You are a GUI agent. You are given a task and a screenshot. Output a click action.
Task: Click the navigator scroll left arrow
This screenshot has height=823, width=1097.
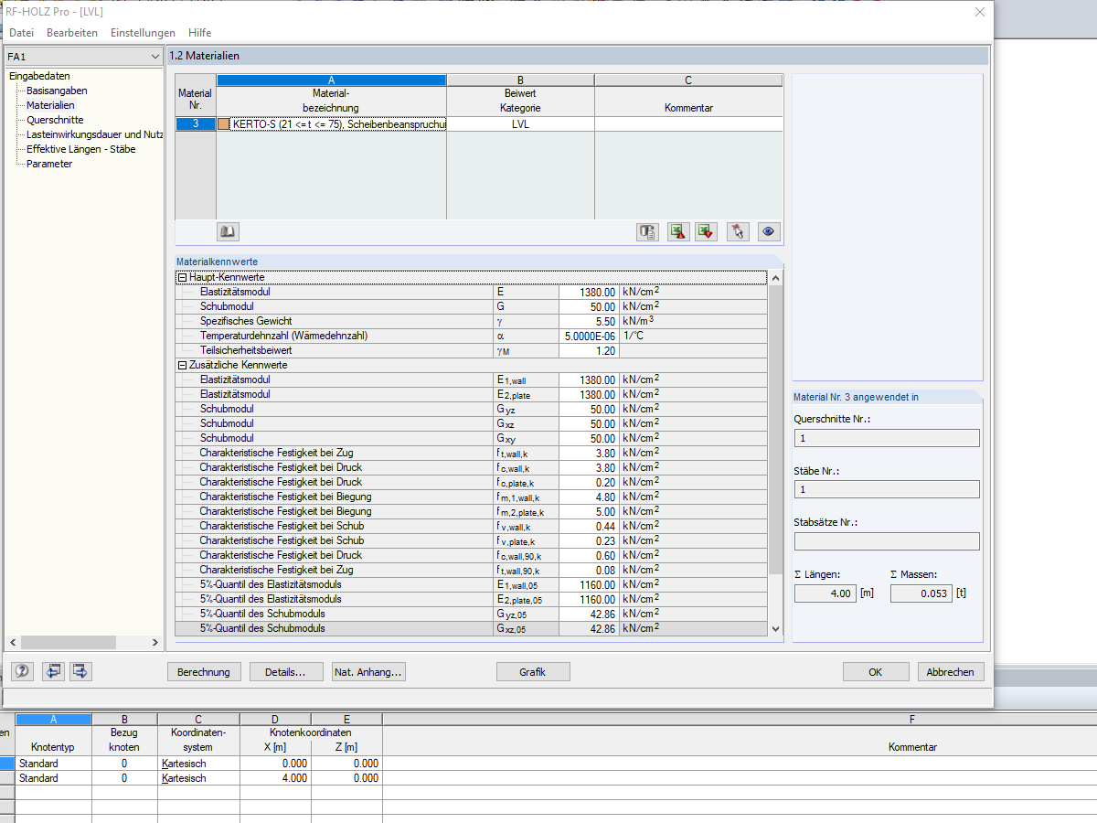tap(12, 643)
